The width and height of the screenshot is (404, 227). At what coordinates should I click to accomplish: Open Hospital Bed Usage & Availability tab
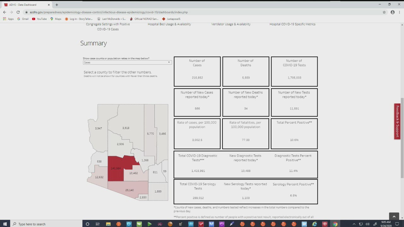click(x=169, y=24)
